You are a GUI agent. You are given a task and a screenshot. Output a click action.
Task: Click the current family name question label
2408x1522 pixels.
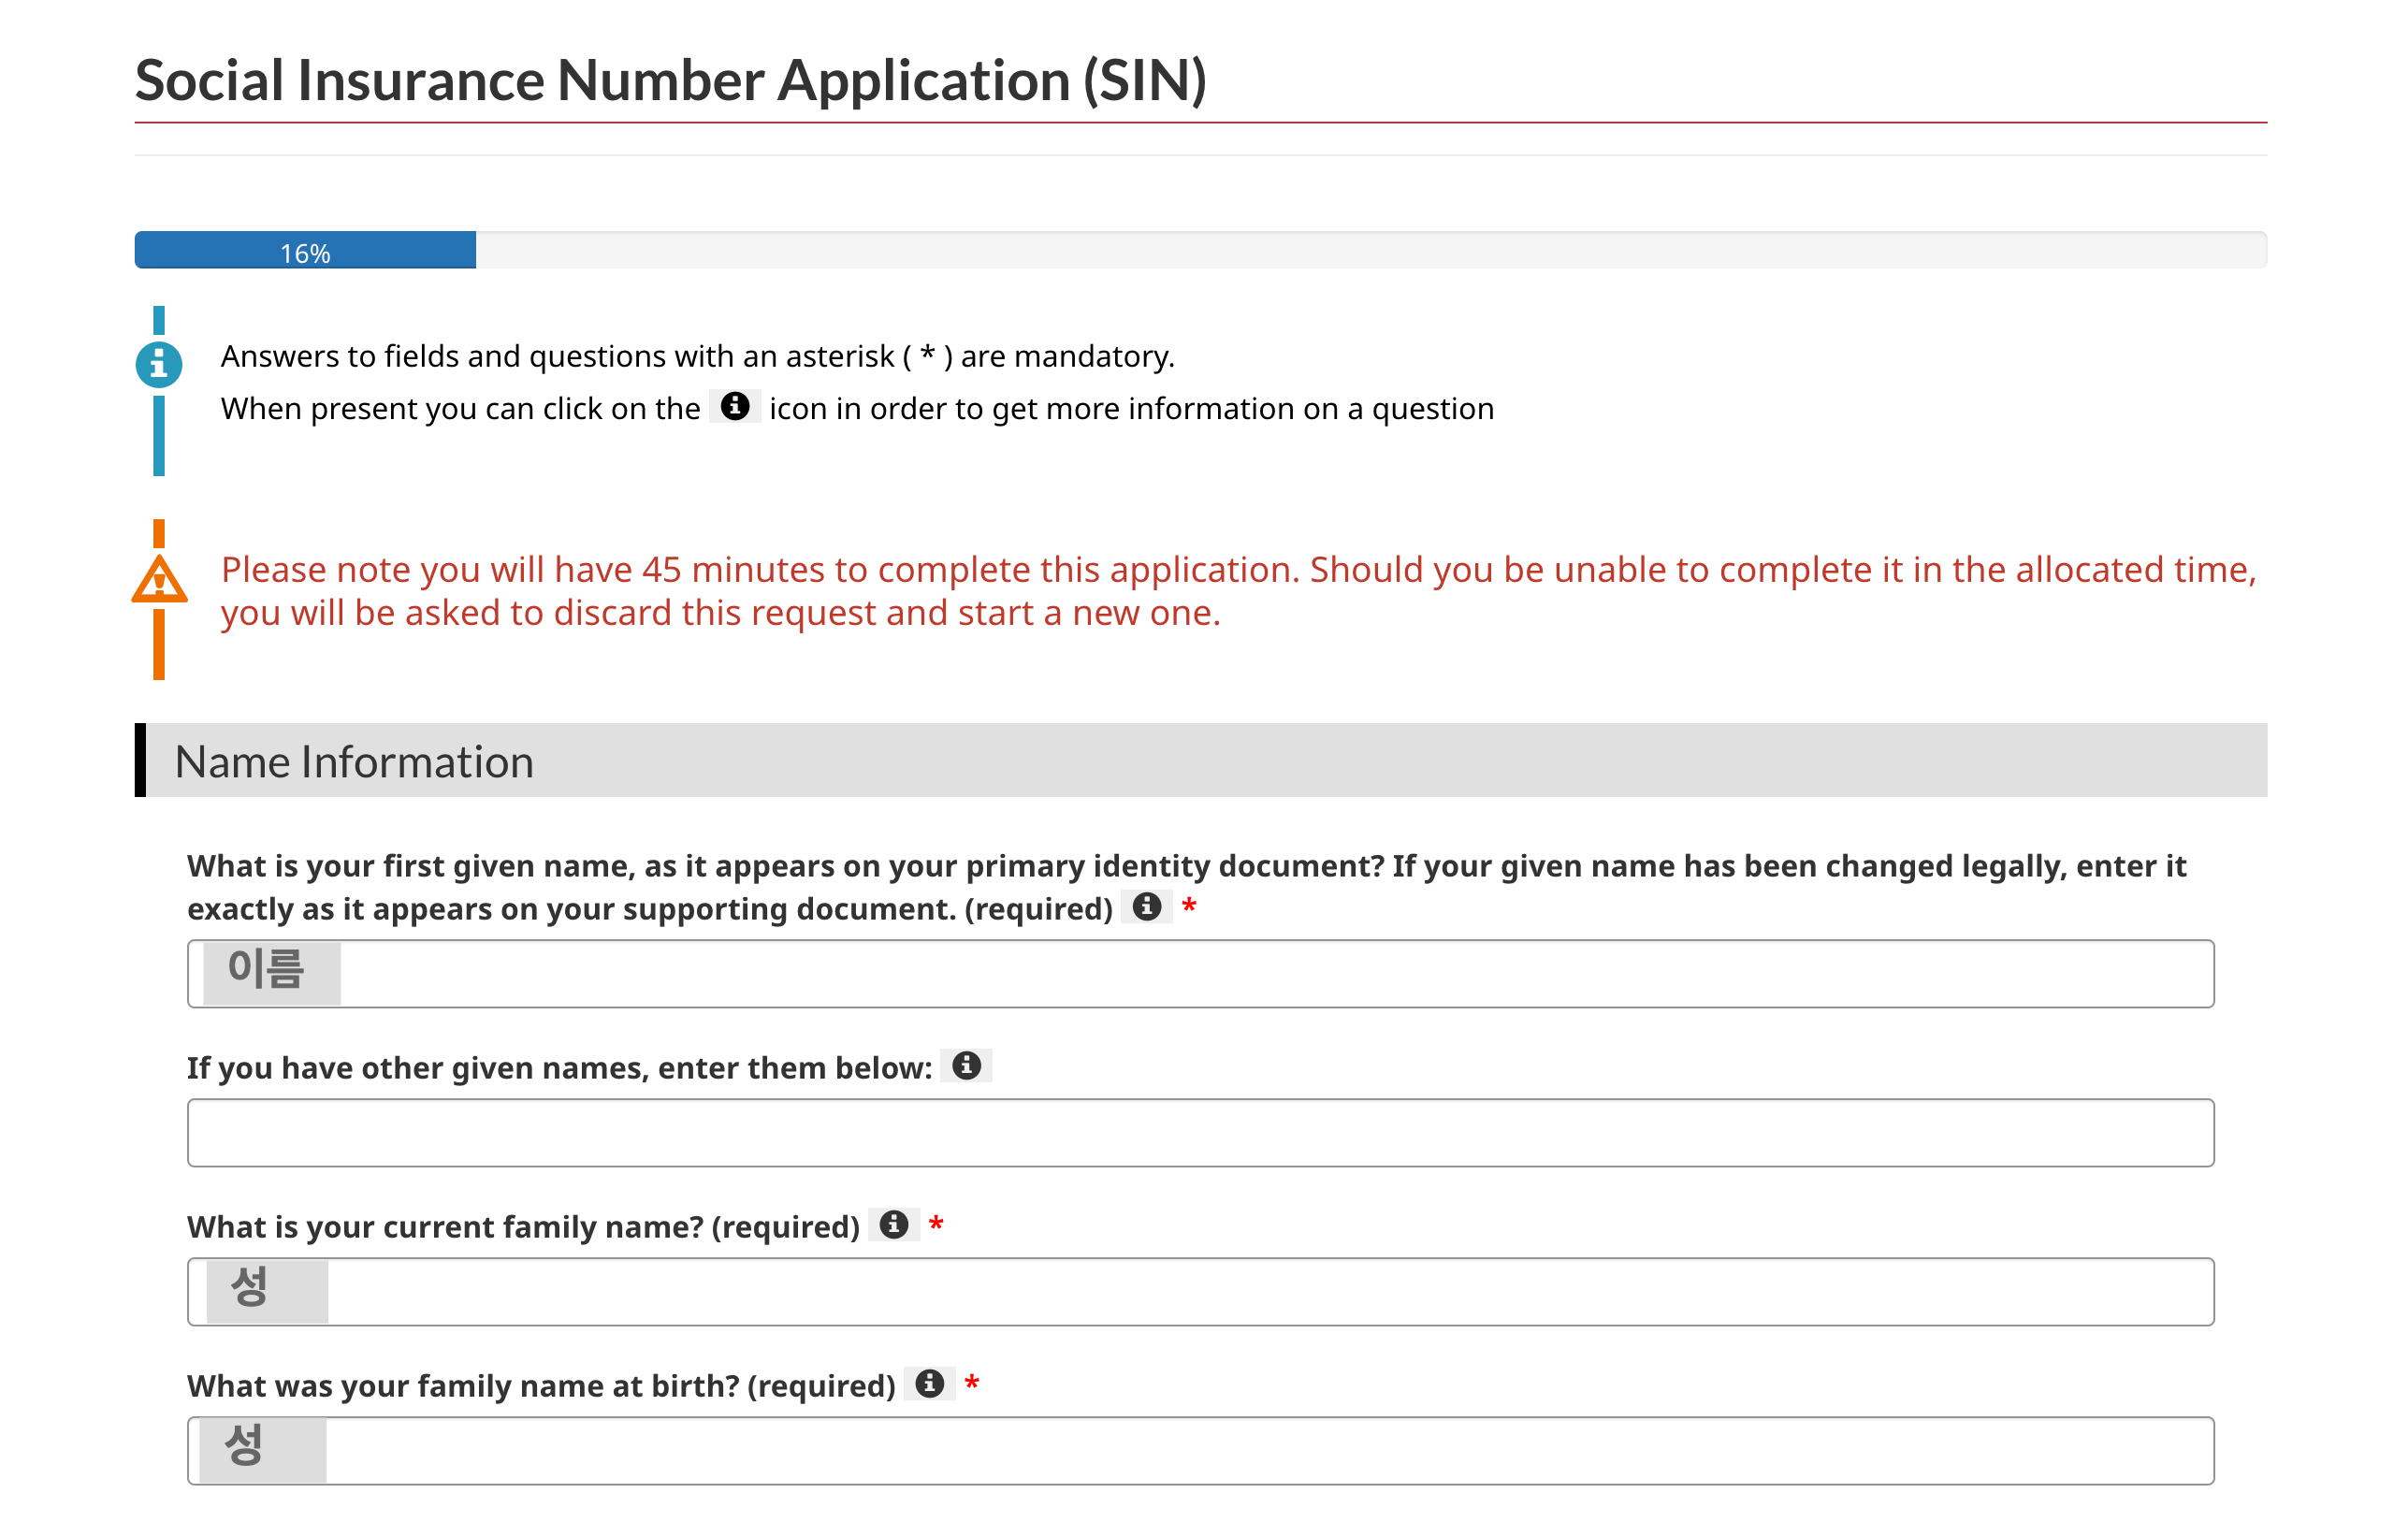click(523, 1227)
